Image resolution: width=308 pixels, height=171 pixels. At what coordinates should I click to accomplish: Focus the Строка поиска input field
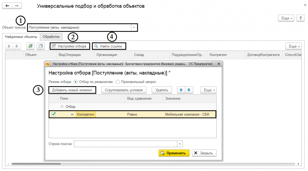(x=125, y=144)
